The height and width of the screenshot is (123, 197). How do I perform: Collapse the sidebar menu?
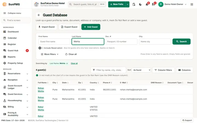coord(12,13)
